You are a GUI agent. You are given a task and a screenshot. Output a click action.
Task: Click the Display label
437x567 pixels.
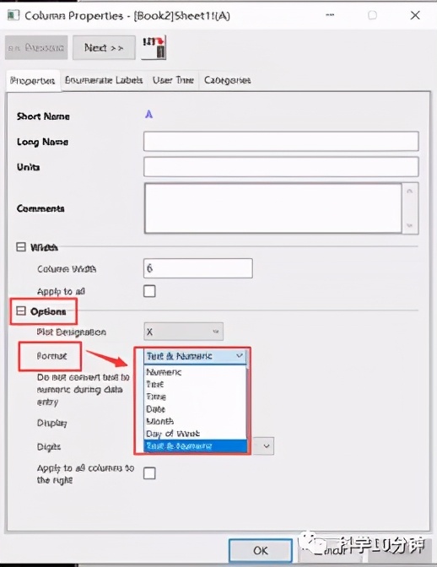pyautogui.click(x=51, y=423)
